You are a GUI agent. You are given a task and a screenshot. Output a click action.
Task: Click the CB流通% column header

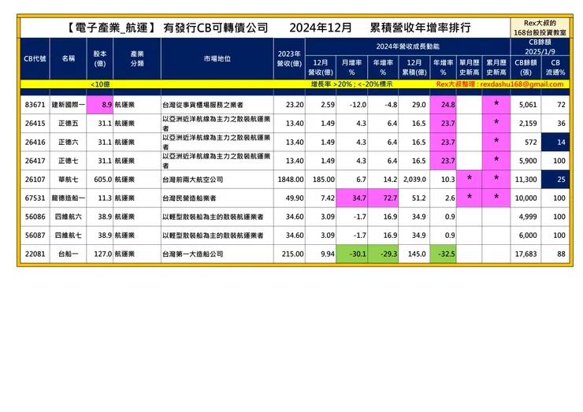click(x=555, y=67)
